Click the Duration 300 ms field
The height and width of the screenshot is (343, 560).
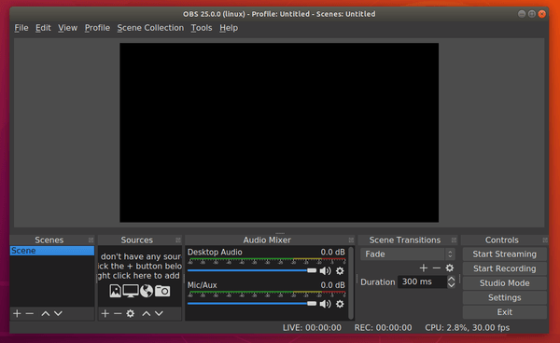pos(422,282)
